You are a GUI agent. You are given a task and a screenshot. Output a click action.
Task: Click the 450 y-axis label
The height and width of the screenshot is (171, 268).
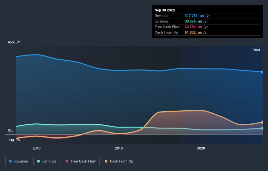(x=14, y=42)
